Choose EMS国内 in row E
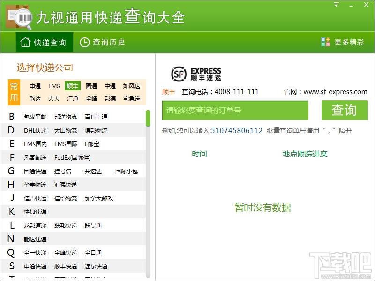The image size is (375, 281). (x=35, y=144)
